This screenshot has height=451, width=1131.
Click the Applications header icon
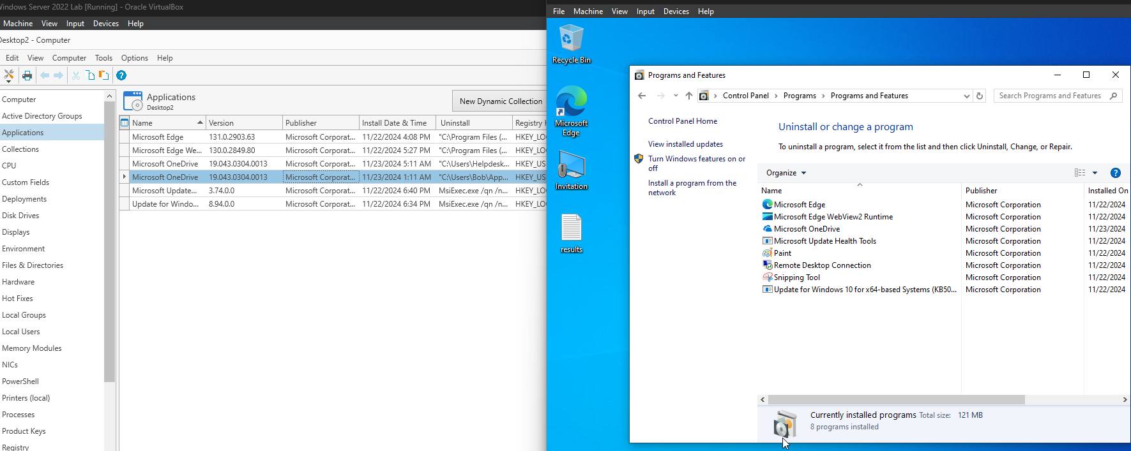tap(133, 101)
